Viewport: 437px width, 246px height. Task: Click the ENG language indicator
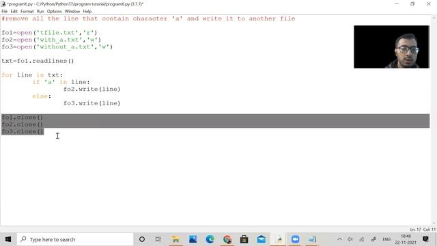(x=386, y=239)
